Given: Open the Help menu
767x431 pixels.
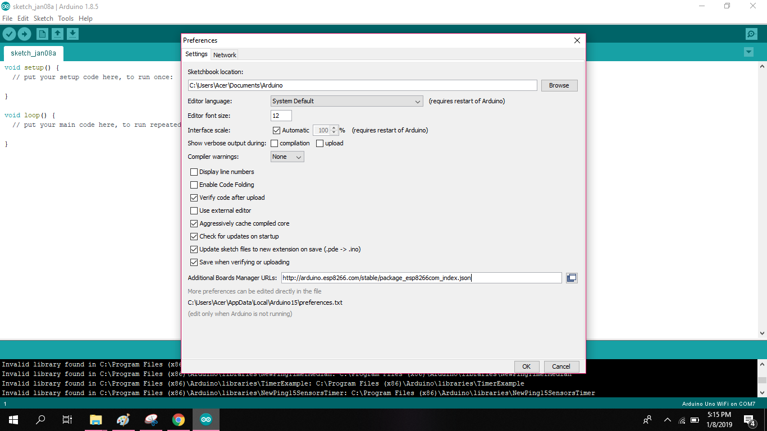Looking at the screenshot, I should pyautogui.click(x=85, y=19).
